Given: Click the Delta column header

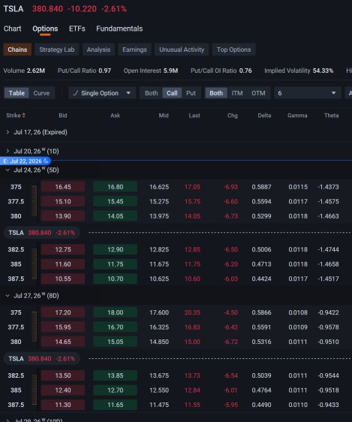Looking at the screenshot, I should pyautogui.click(x=264, y=116).
